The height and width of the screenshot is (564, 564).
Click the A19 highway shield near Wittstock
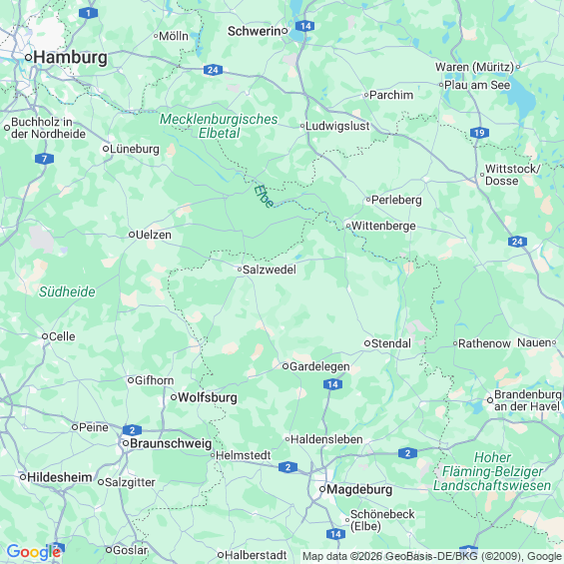(x=479, y=133)
